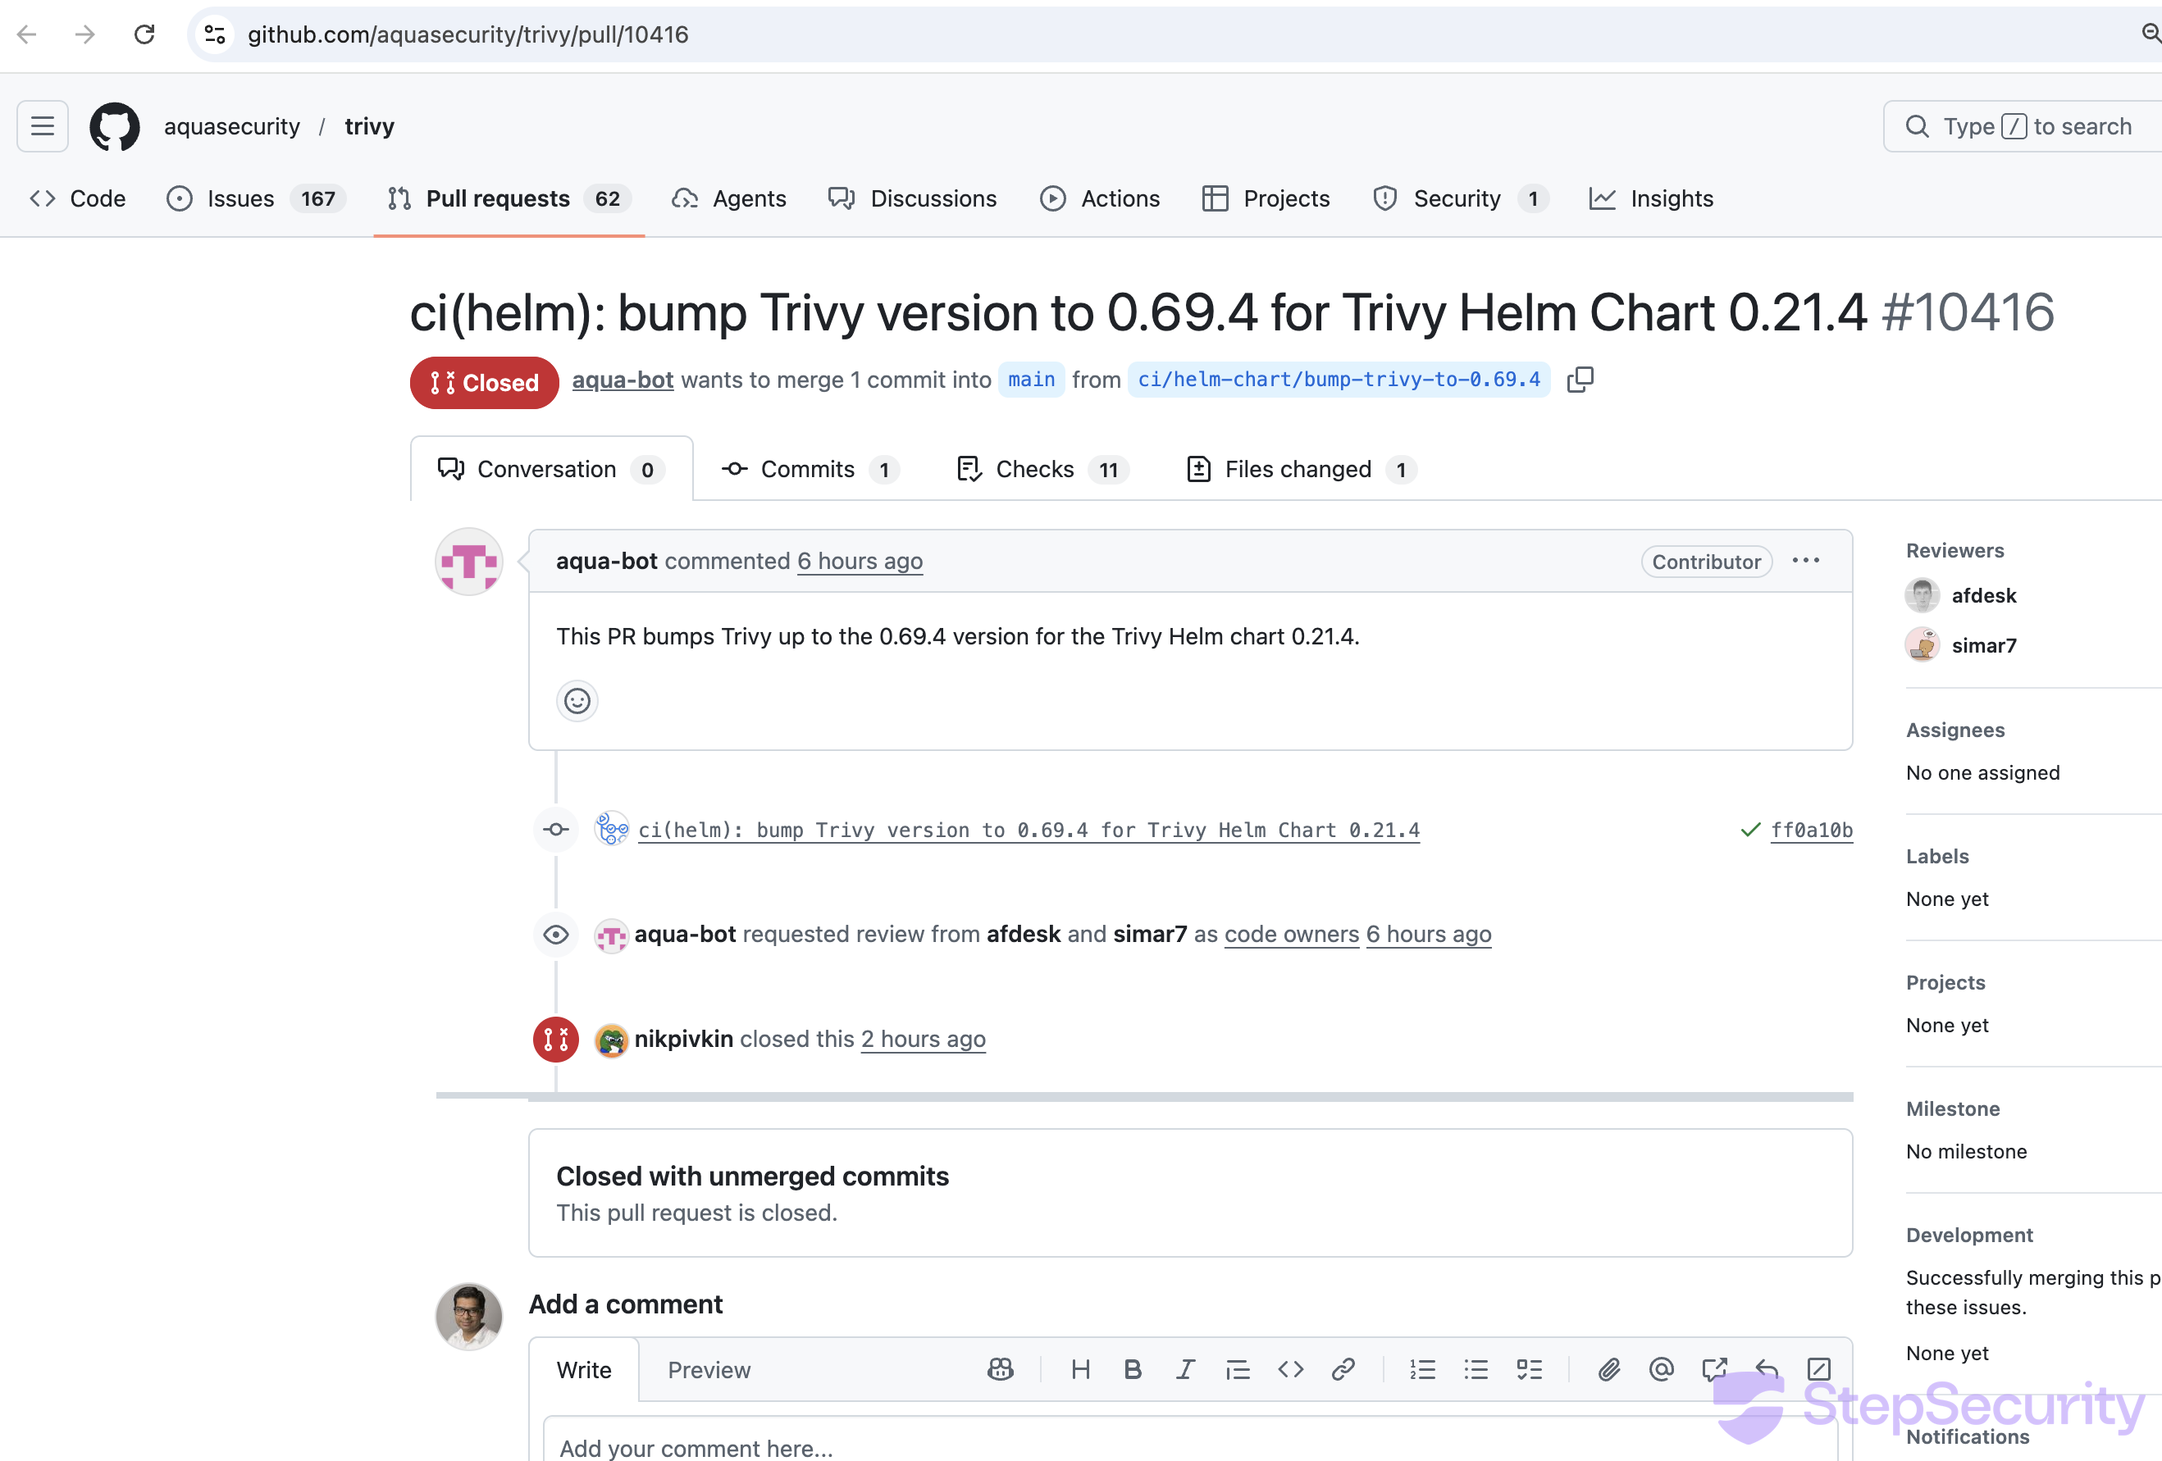Click the Bold formatting icon
The height and width of the screenshot is (1461, 2162).
[1132, 1369]
